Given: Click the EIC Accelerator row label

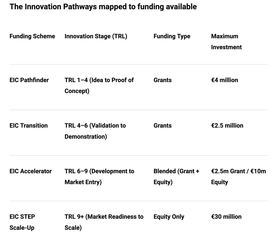Looking at the screenshot, I should (x=30, y=171).
